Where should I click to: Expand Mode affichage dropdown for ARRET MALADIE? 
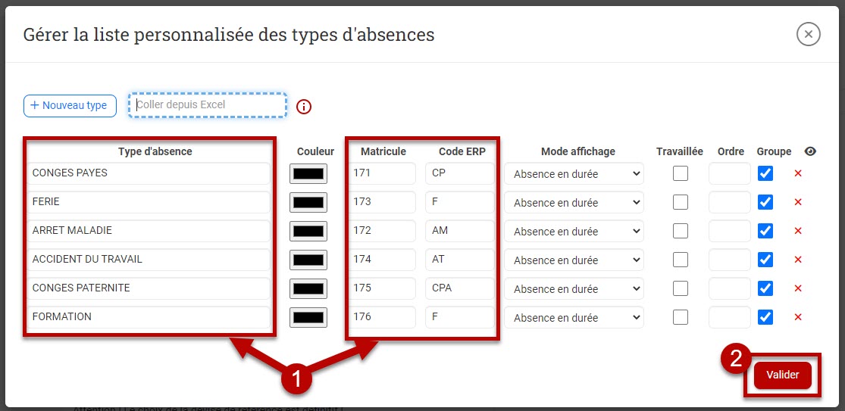pos(574,232)
